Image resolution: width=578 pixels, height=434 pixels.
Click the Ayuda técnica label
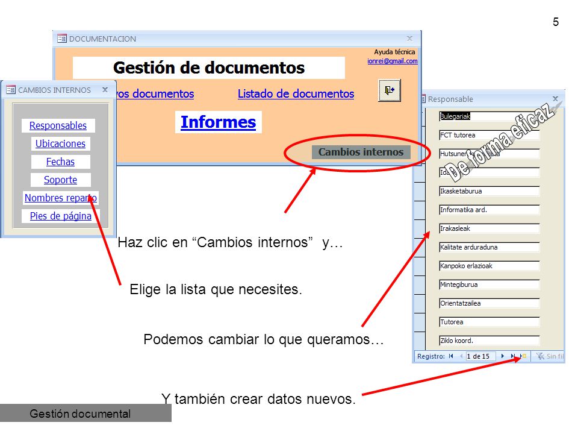(394, 52)
